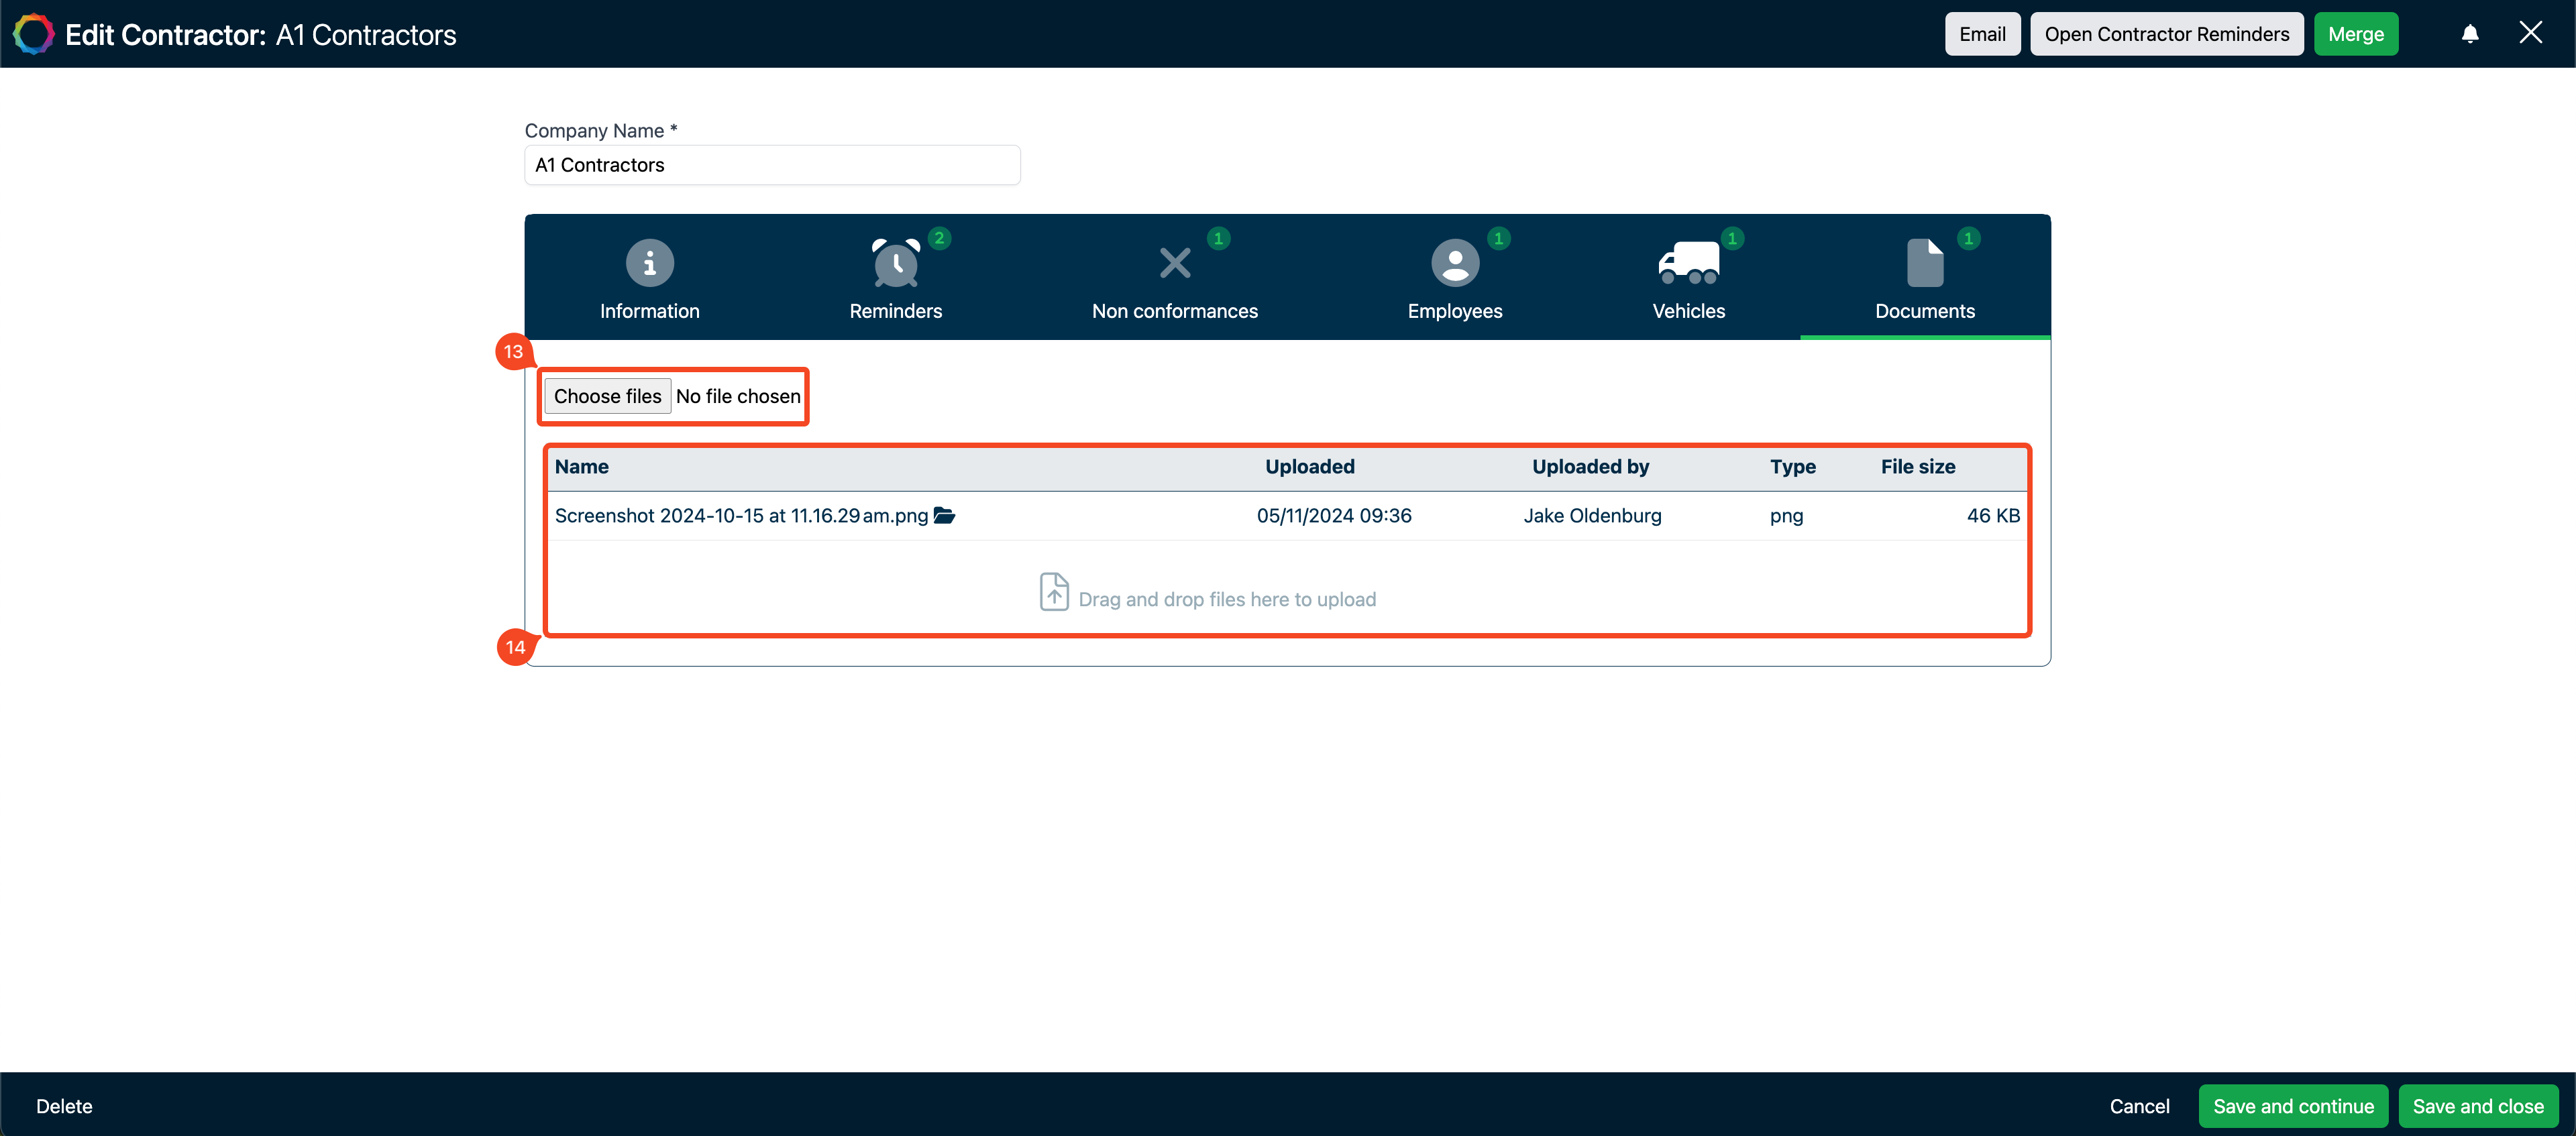This screenshot has width=2576, height=1136.
Task: Click the Employees person icon
Action: 1454,263
